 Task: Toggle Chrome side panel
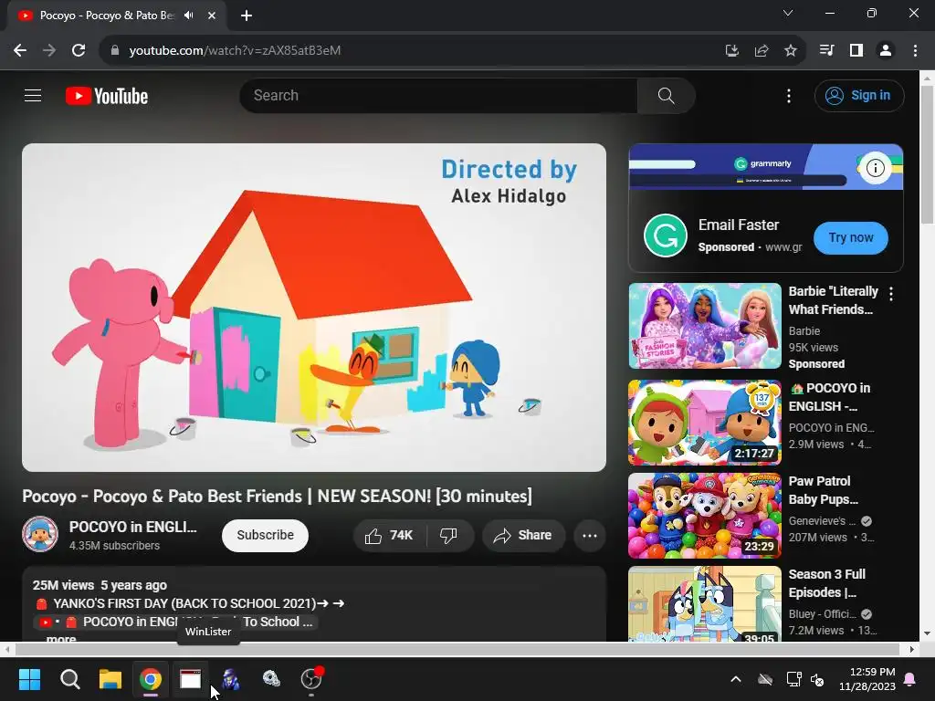(x=856, y=50)
